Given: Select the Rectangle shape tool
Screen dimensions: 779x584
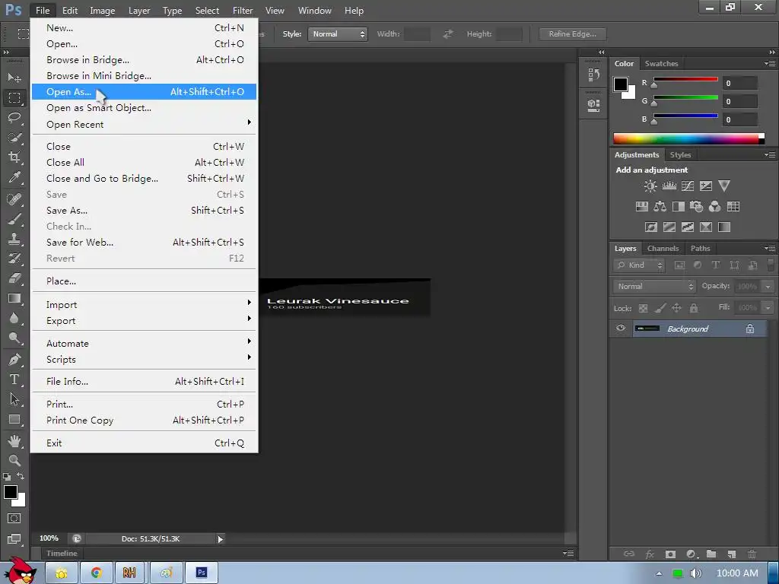Looking at the screenshot, I should point(14,419).
